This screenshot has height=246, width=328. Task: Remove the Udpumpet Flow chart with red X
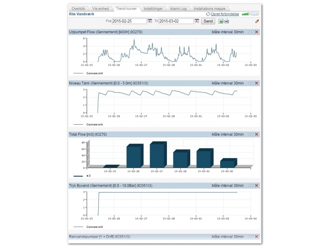(257, 32)
